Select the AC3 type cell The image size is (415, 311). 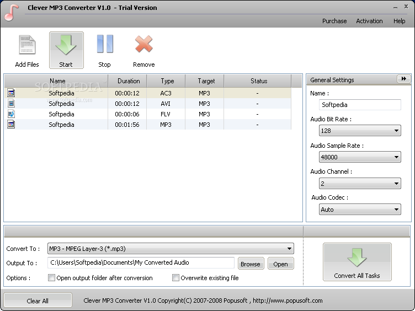pyautogui.click(x=166, y=93)
